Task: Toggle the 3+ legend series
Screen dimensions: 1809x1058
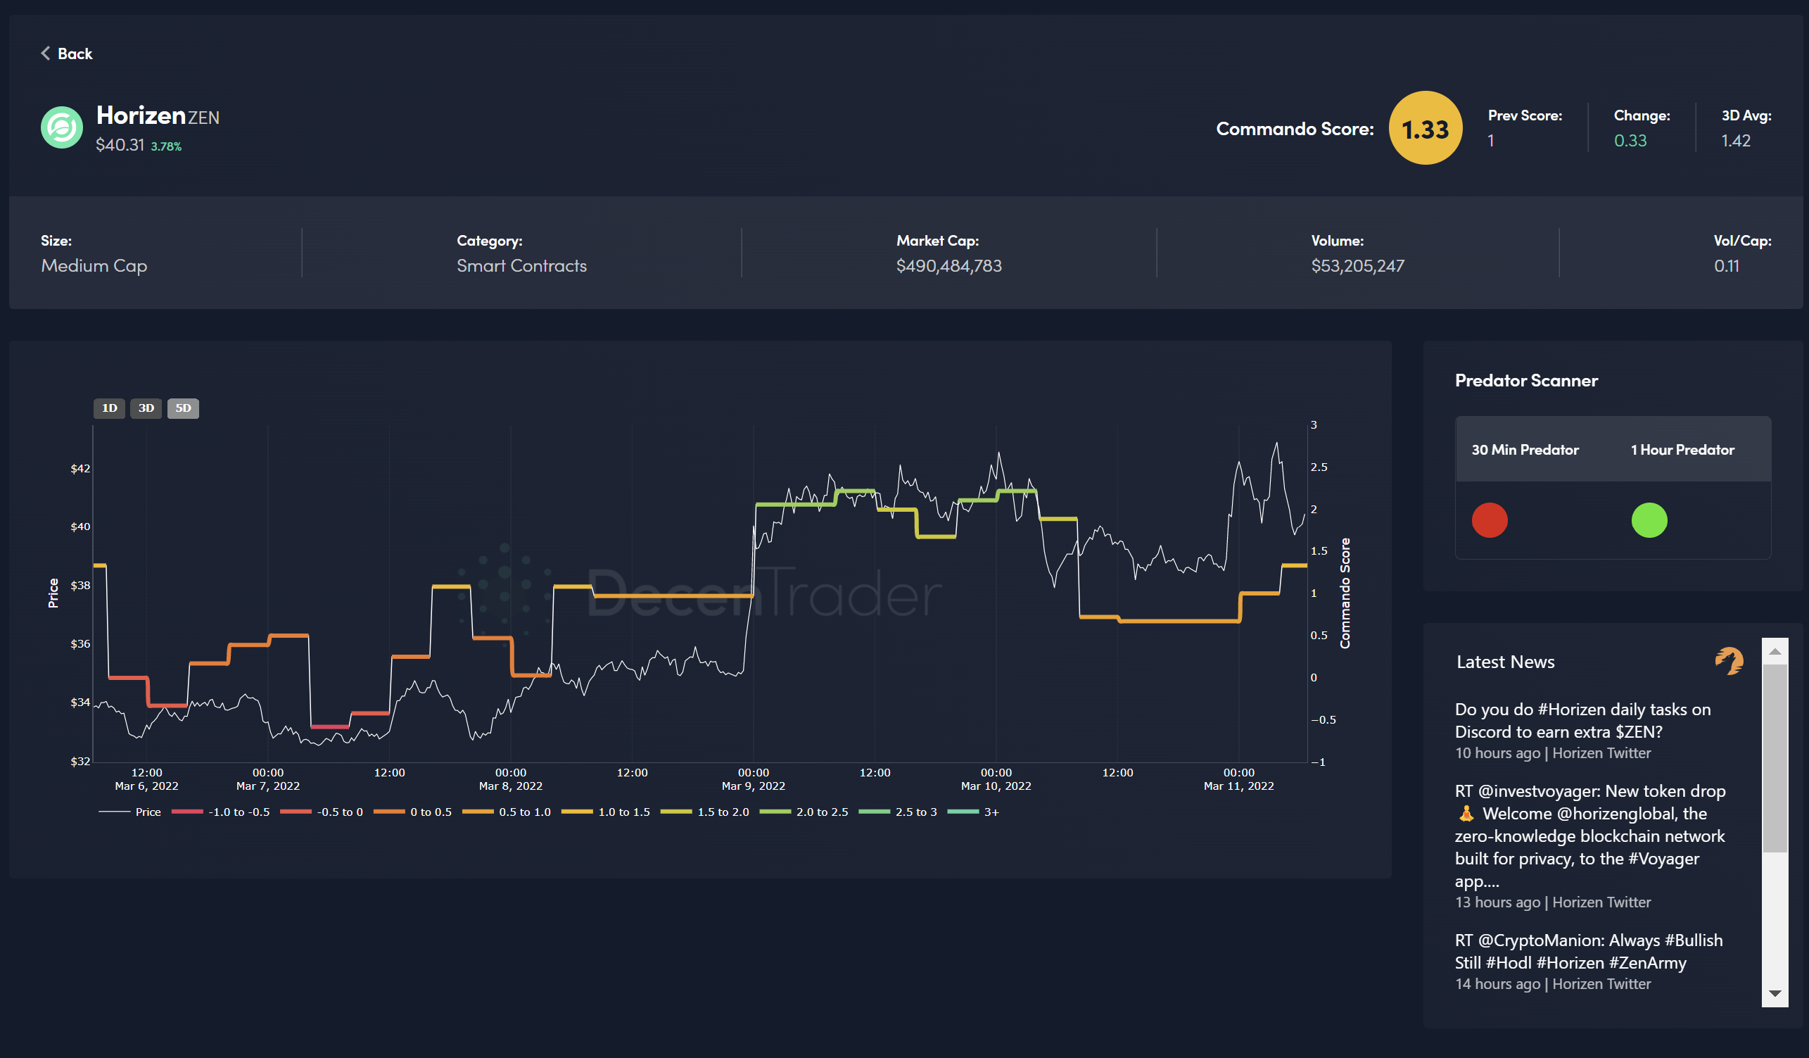Action: coord(991,812)
